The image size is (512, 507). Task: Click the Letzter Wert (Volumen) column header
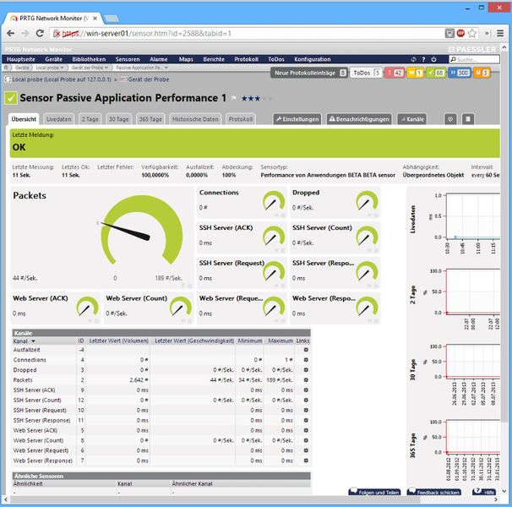coord(118,341)
